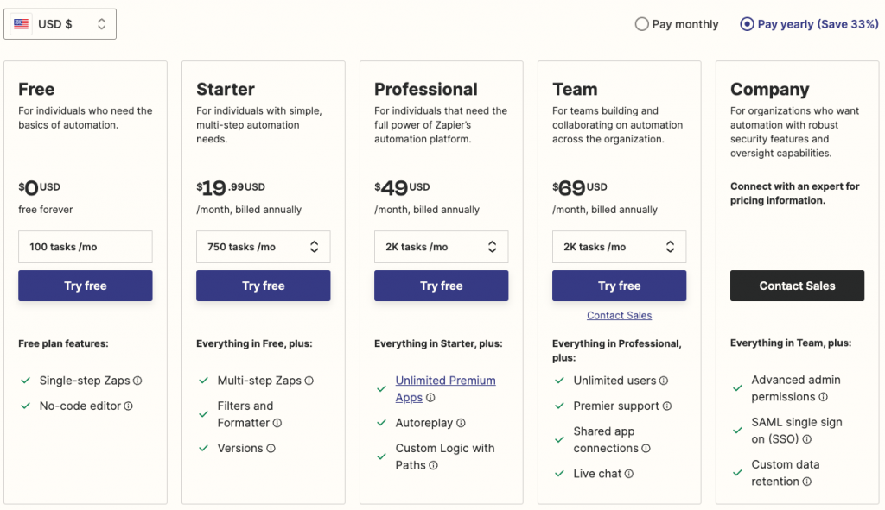Click info icon next to Live chat
This screenshot has width=885, height=510.
click(629, 474)
